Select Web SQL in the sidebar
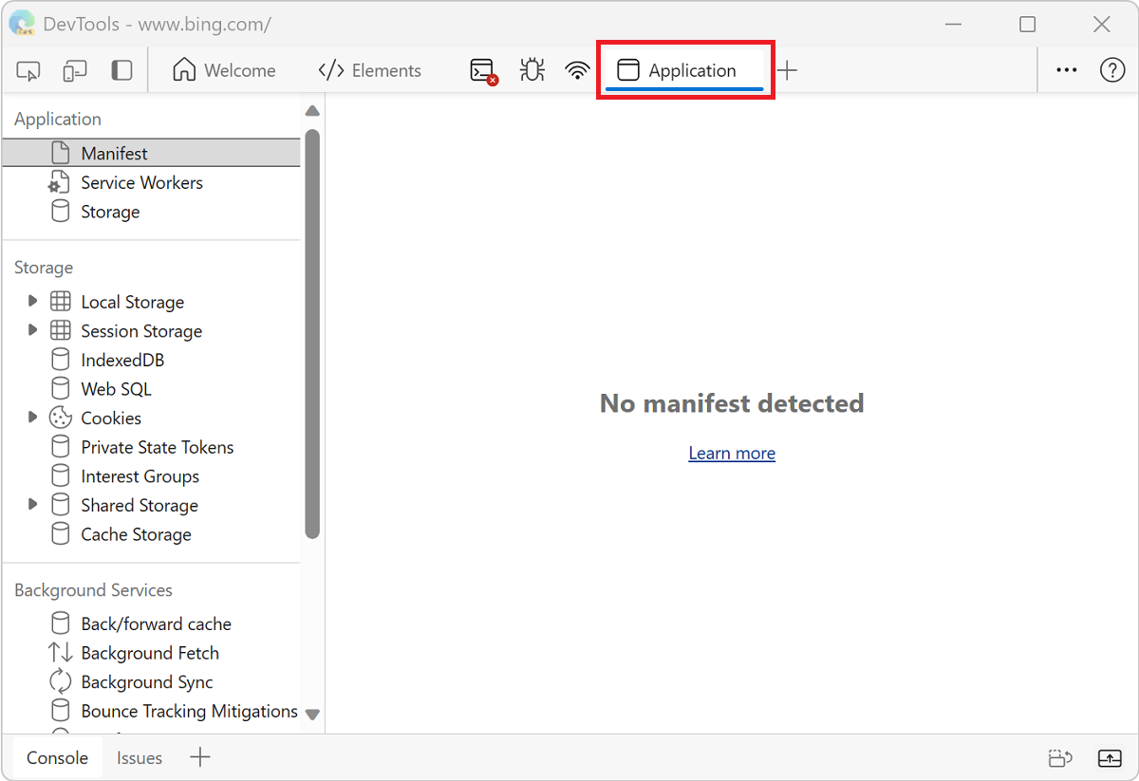Image resolution: width=1139 pixels, height=781 pixels. (151, 389)
